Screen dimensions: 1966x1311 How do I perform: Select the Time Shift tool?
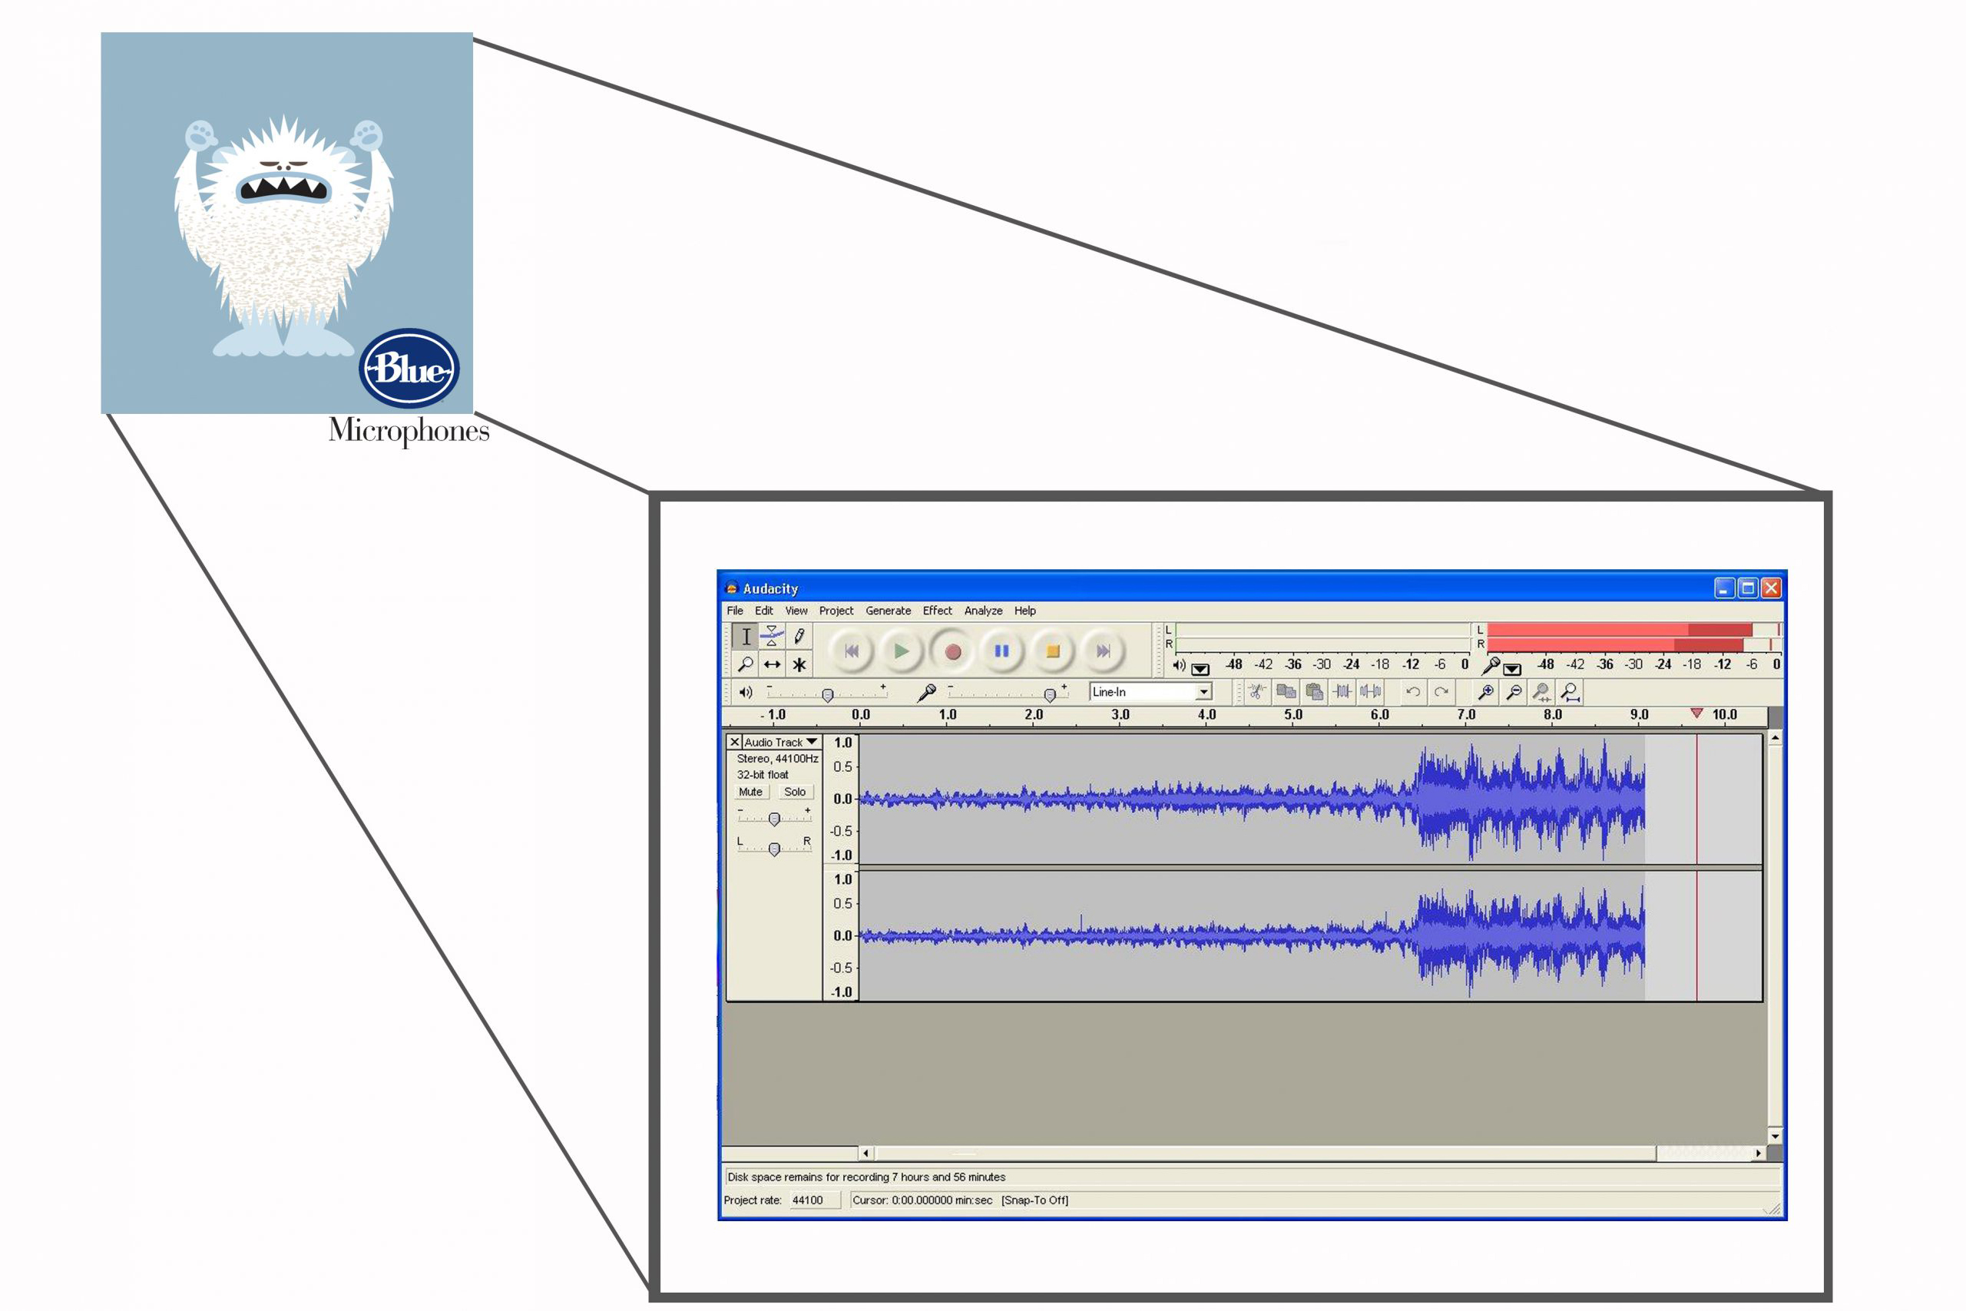pyautogui.click(x=773, y=664)
